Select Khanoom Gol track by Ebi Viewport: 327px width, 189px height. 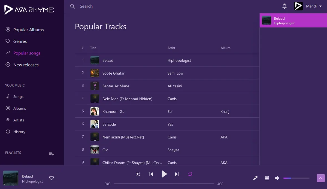[114, 111]
